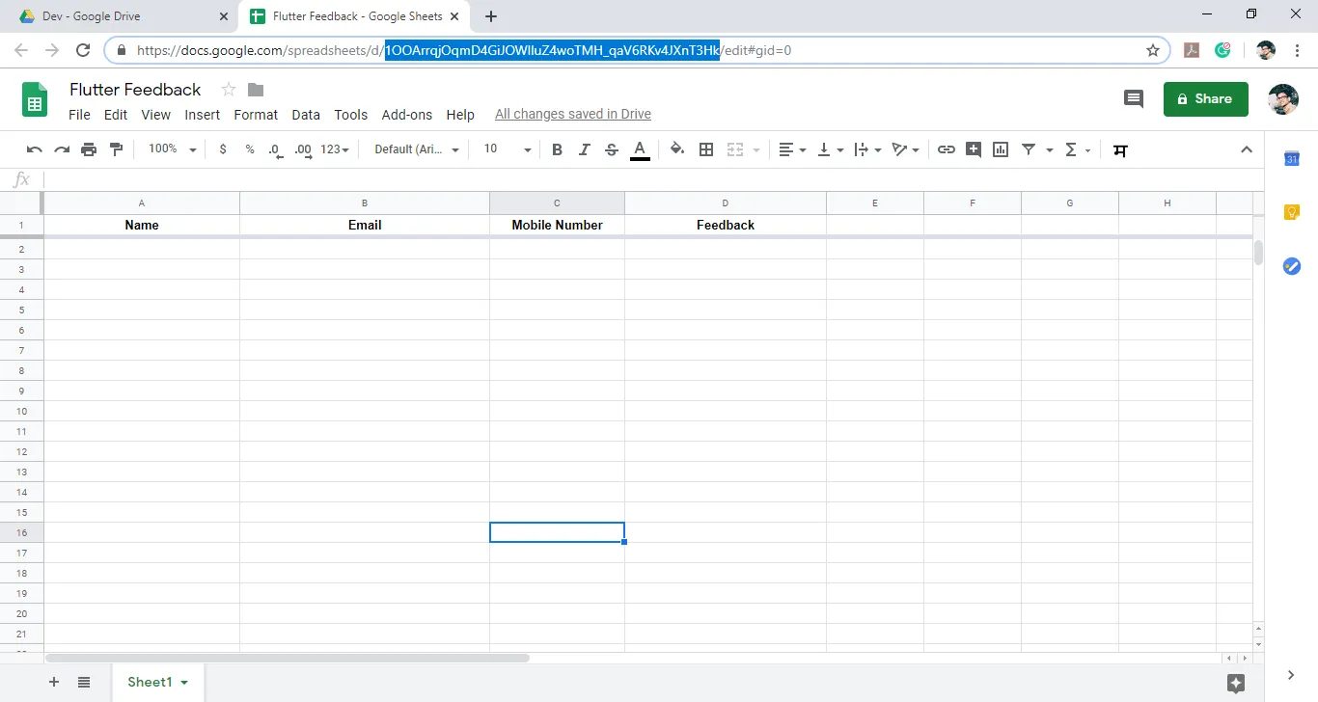Open the Data menu
This screenshot has width=1318, height=702.
[306, 114]
